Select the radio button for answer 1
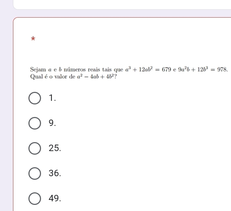The height and width of the screenshot is (211, 231). (35, 98)
